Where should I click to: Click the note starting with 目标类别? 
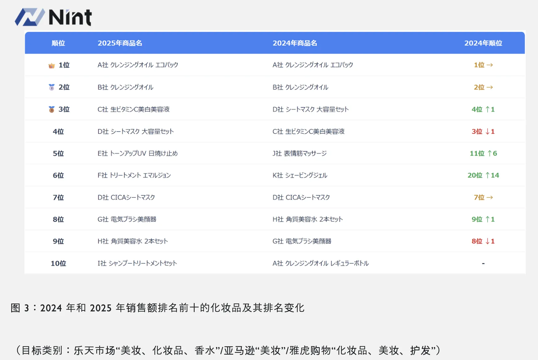pyautogui.click(x=228, y=350)
